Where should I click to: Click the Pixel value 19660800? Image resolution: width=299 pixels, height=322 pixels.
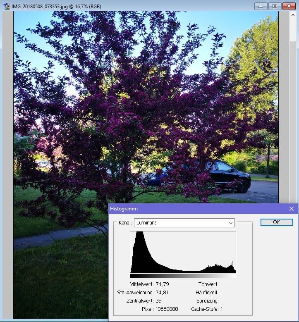tap(167, 309)
